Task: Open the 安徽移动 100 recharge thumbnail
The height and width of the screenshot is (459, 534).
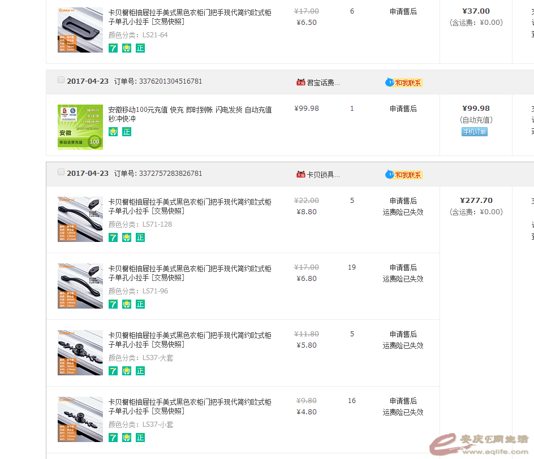Action: (80, 127)
